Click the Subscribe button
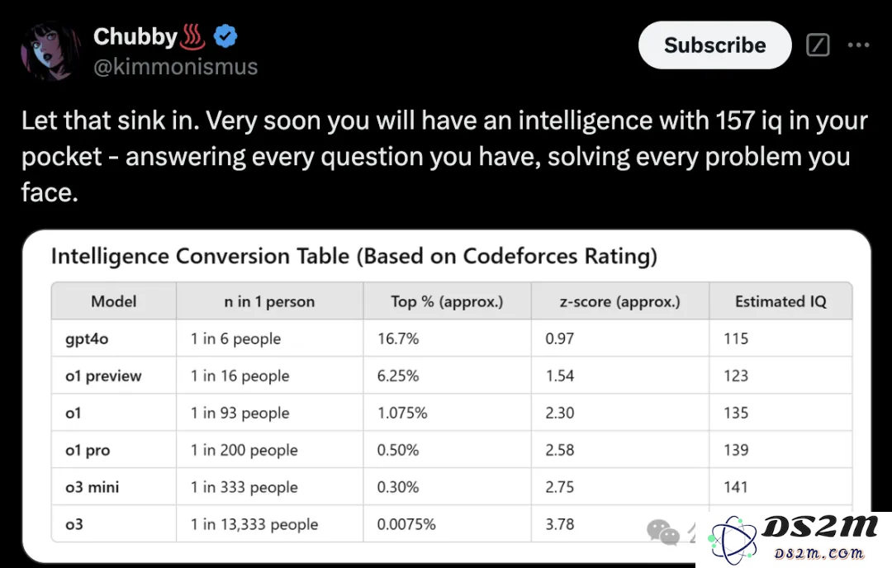 [714, 45]
